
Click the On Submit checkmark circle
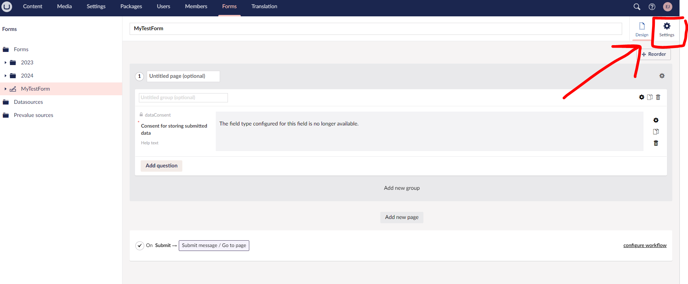(140, 246)
